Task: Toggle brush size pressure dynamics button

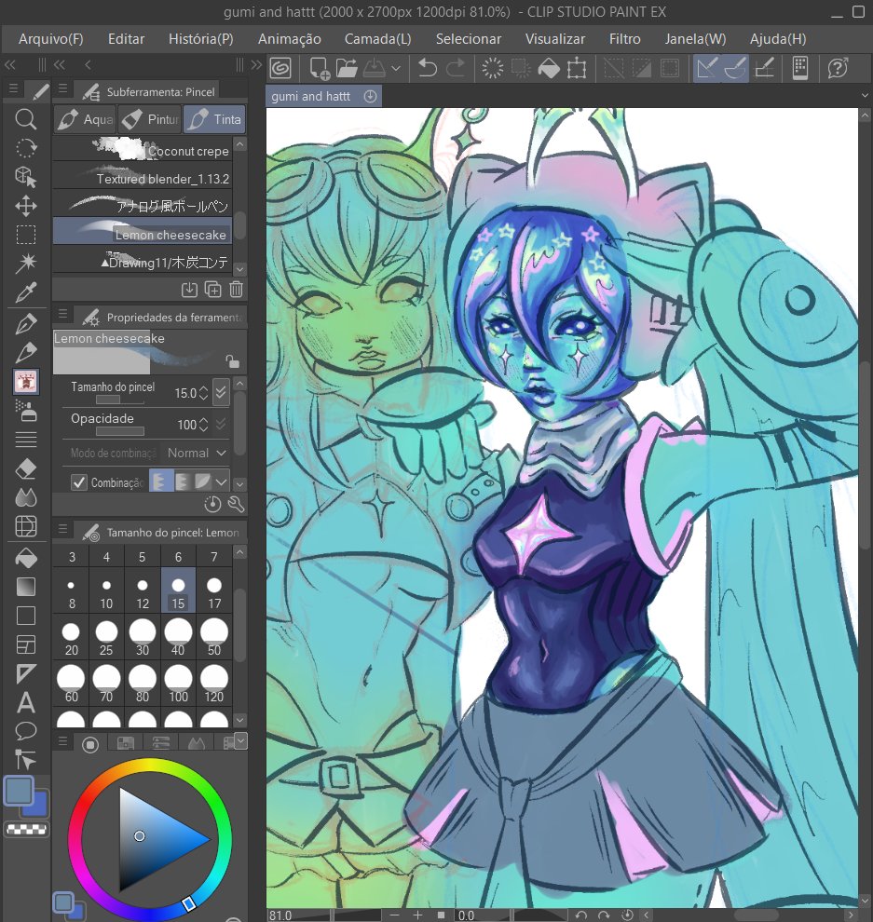Action: click(221, 391)
